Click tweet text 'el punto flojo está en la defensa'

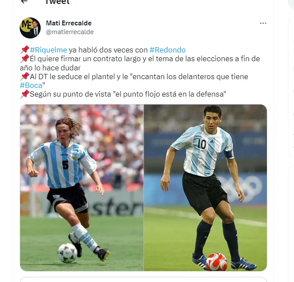tap(169, 94)
